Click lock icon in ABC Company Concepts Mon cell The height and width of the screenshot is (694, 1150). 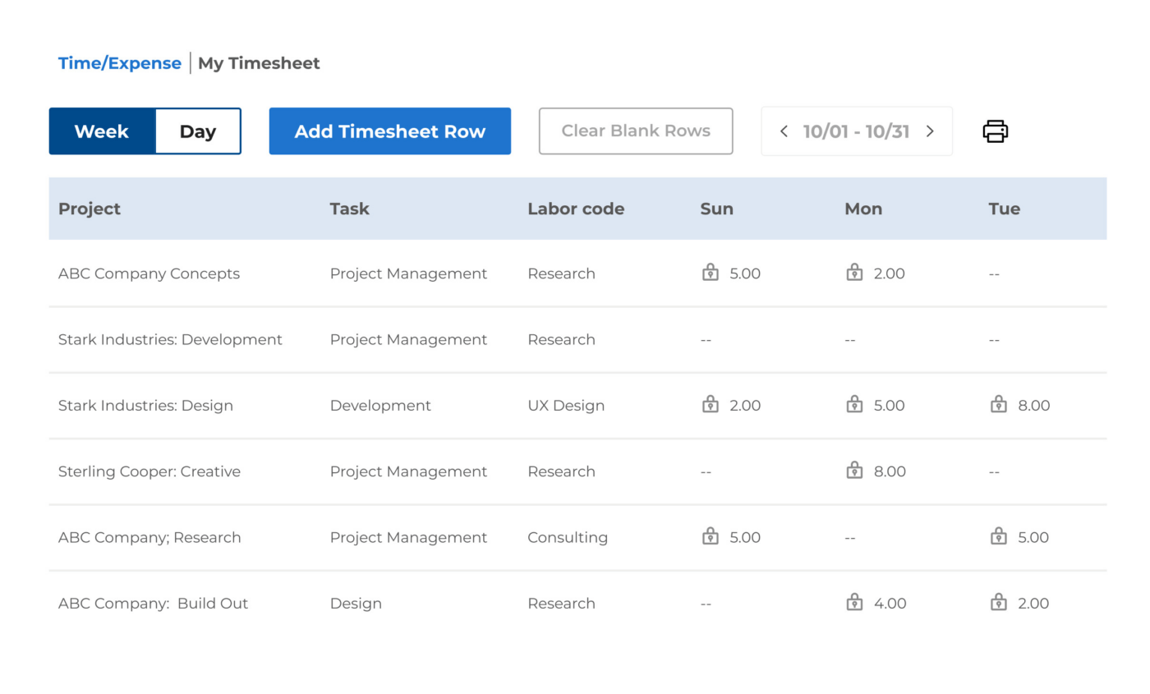pyautogui.click(x=854, y=273)
